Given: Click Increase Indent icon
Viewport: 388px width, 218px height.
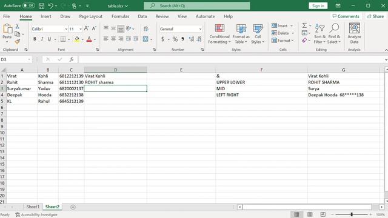Looking at the screenshot, I should [136, 39].
